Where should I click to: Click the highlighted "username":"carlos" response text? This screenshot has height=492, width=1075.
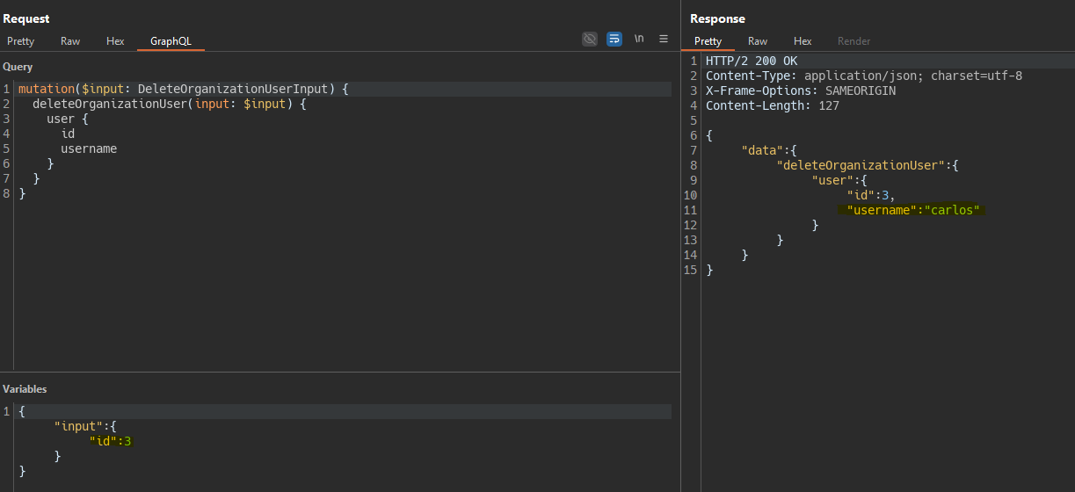tap(912, 210)
